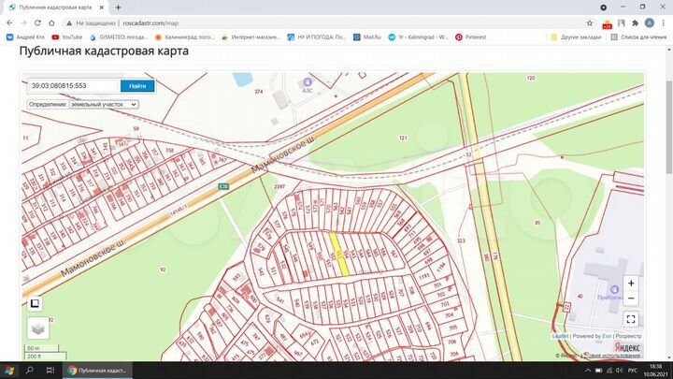Bookmark this page with star icon
Screen dimensions: 673x379
tap(590, 22)
